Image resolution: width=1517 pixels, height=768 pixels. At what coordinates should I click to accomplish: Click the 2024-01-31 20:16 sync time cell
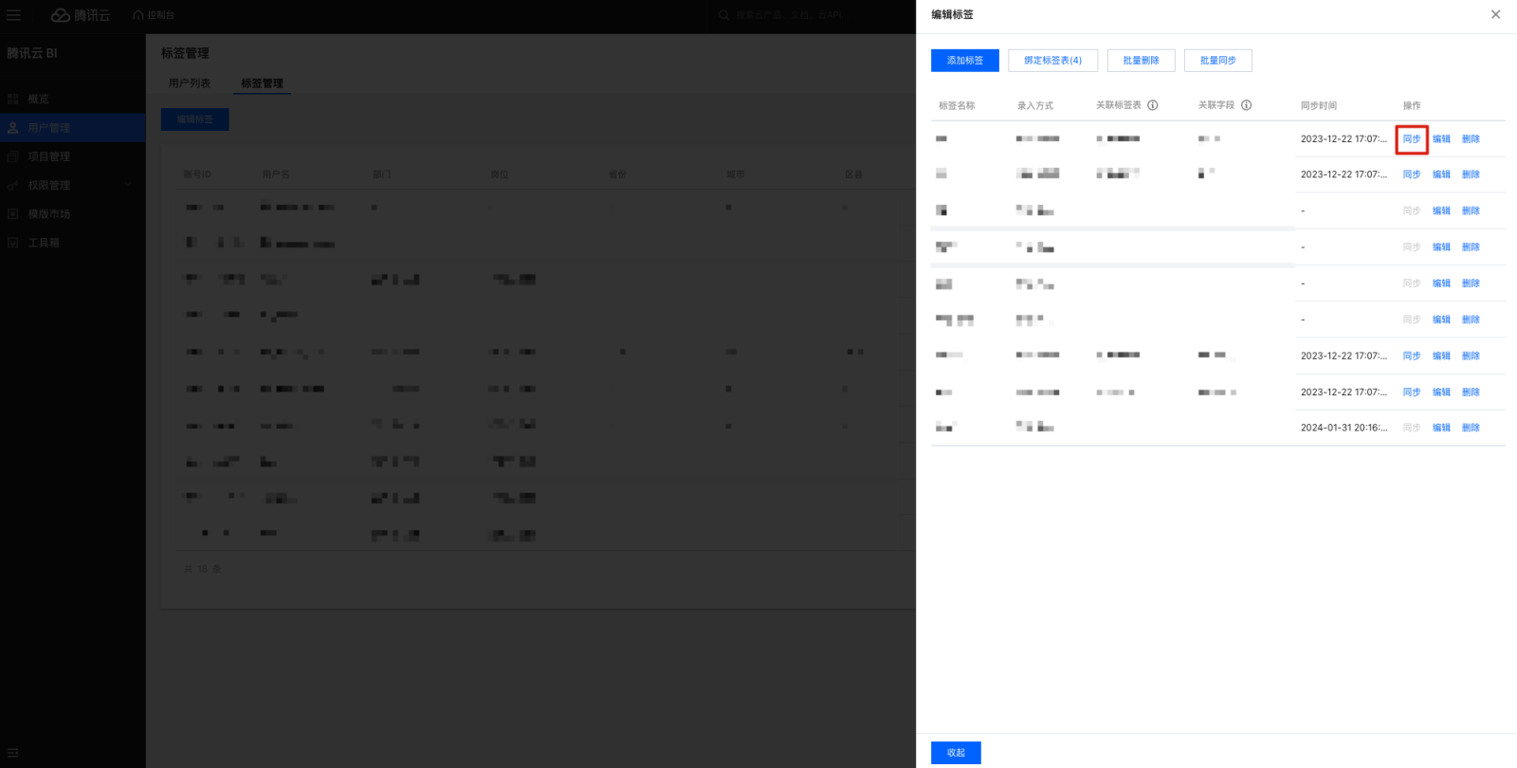[x=1343, y=428]
